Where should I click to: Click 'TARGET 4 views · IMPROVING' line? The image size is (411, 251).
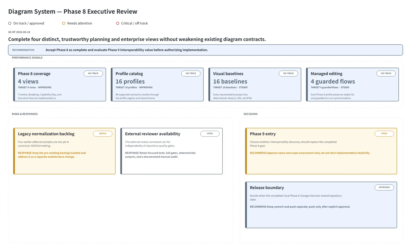pyautogui.click(x=35, y=88)
